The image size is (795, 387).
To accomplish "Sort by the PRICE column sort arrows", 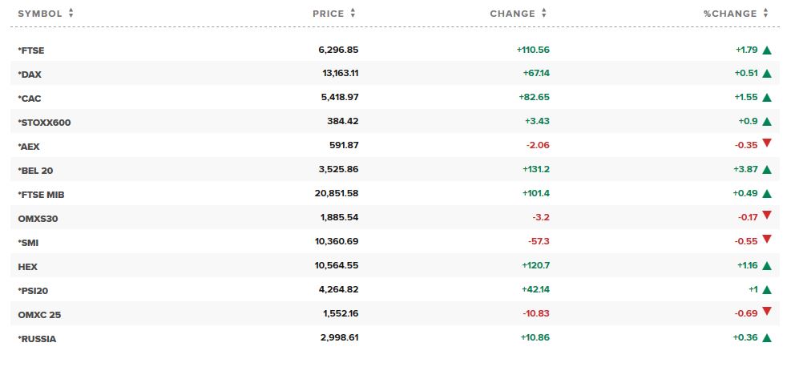I will pos(353,14).
